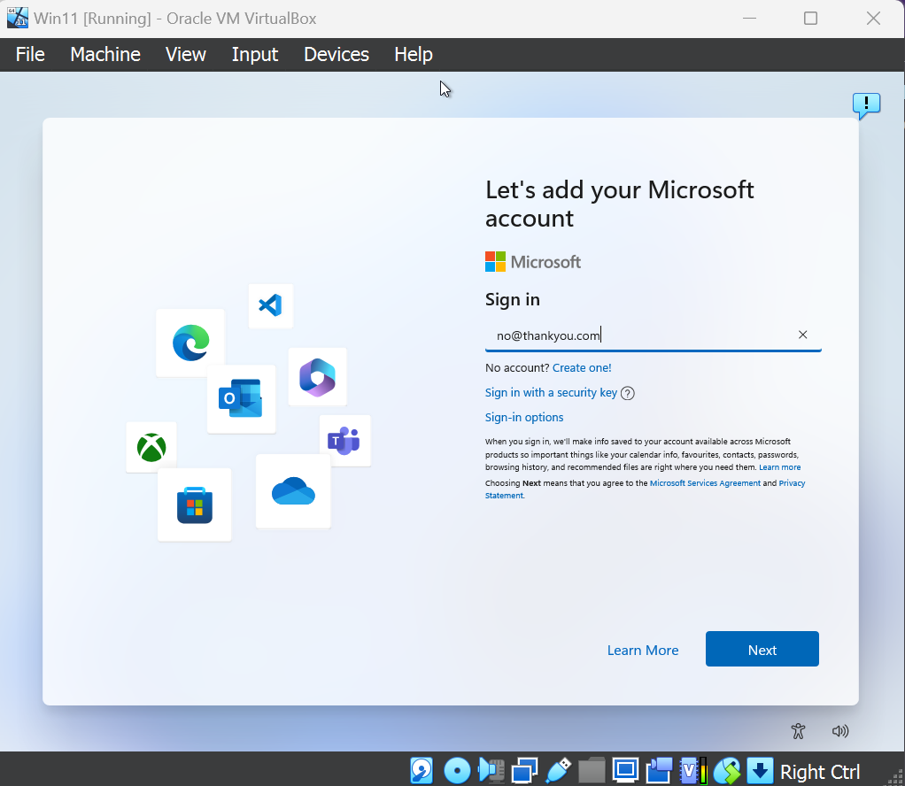Clear the email field with the X

pyautogui.click(x=802, y=335)
